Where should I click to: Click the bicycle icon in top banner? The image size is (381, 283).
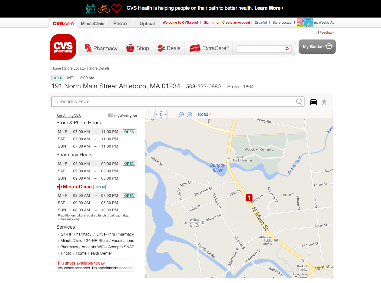click(x=104, y=8)
